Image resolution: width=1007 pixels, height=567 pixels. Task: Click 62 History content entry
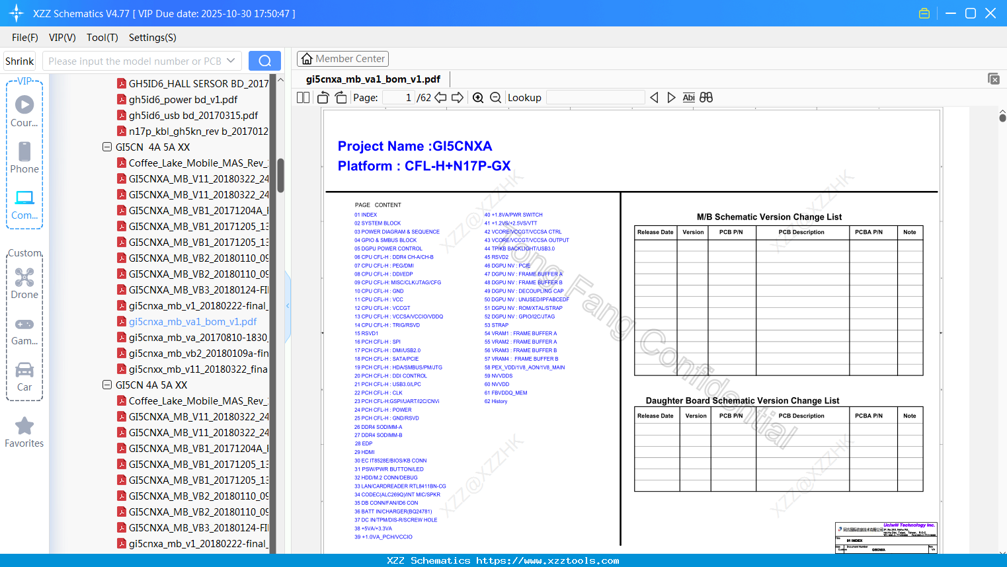click(496, 401)
